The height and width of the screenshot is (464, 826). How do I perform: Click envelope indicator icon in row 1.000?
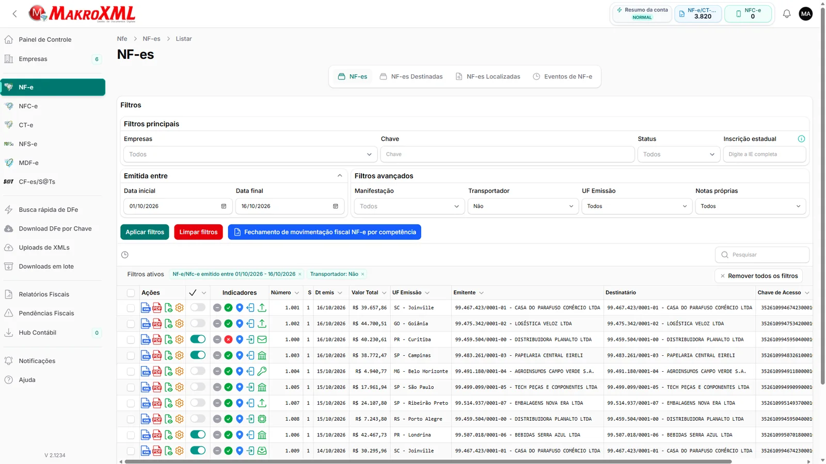coord(262,340)
